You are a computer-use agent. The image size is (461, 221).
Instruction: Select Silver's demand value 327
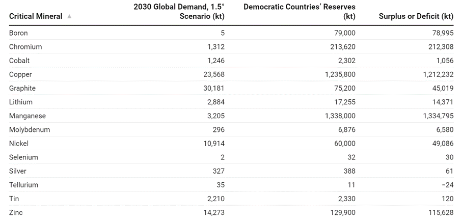[218, 171]
